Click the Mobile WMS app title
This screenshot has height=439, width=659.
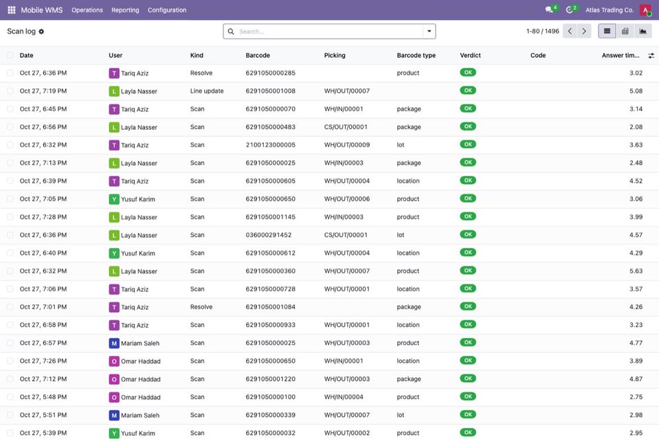(42, 10)
